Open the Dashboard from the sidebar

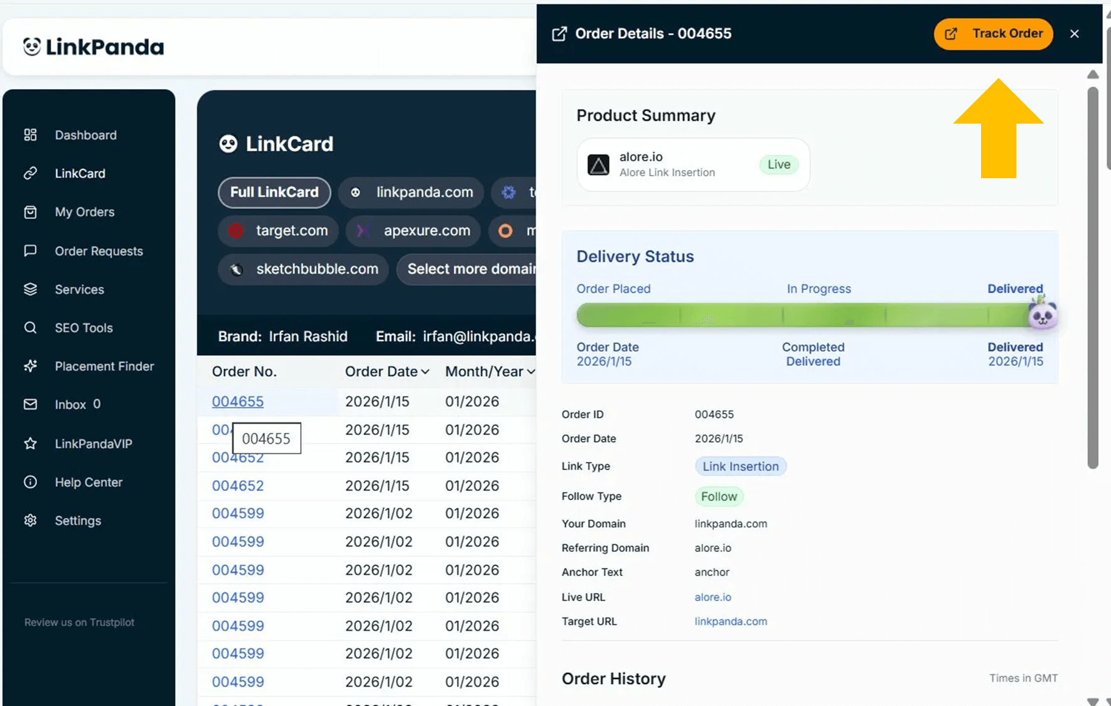[30, 135]
